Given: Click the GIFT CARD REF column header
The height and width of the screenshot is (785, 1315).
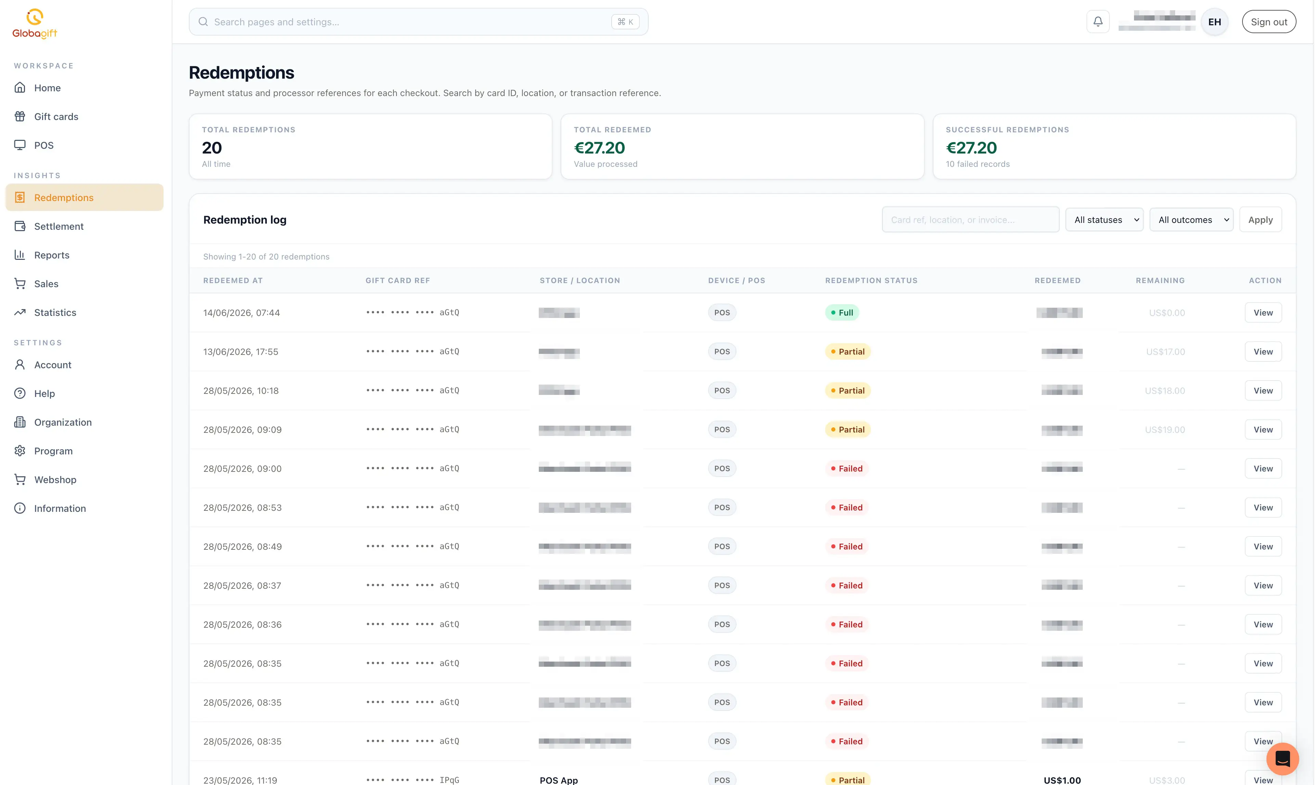Looking at the screenshot, I should click(398, 280).
